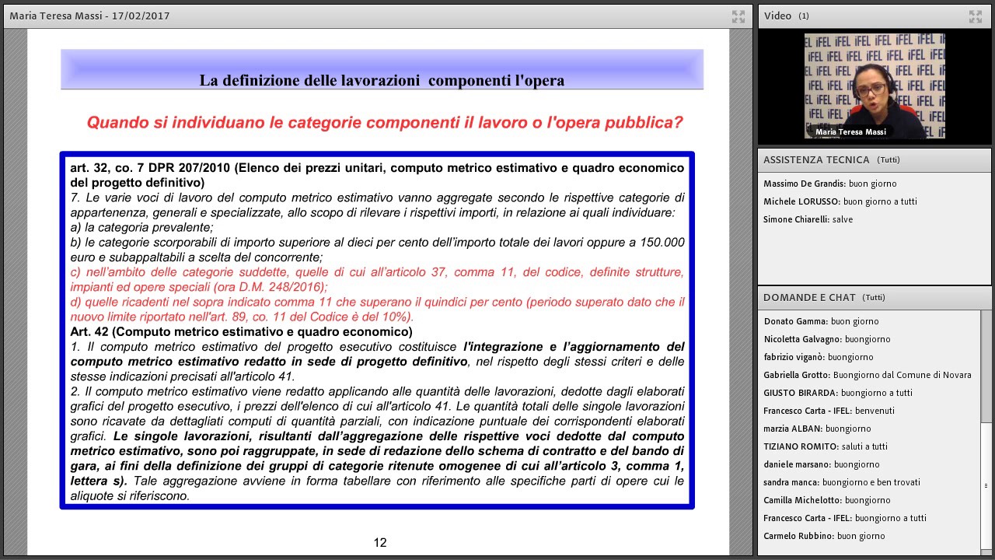Select Nicoletta Galvagno chat message

[x=827, y=339]
